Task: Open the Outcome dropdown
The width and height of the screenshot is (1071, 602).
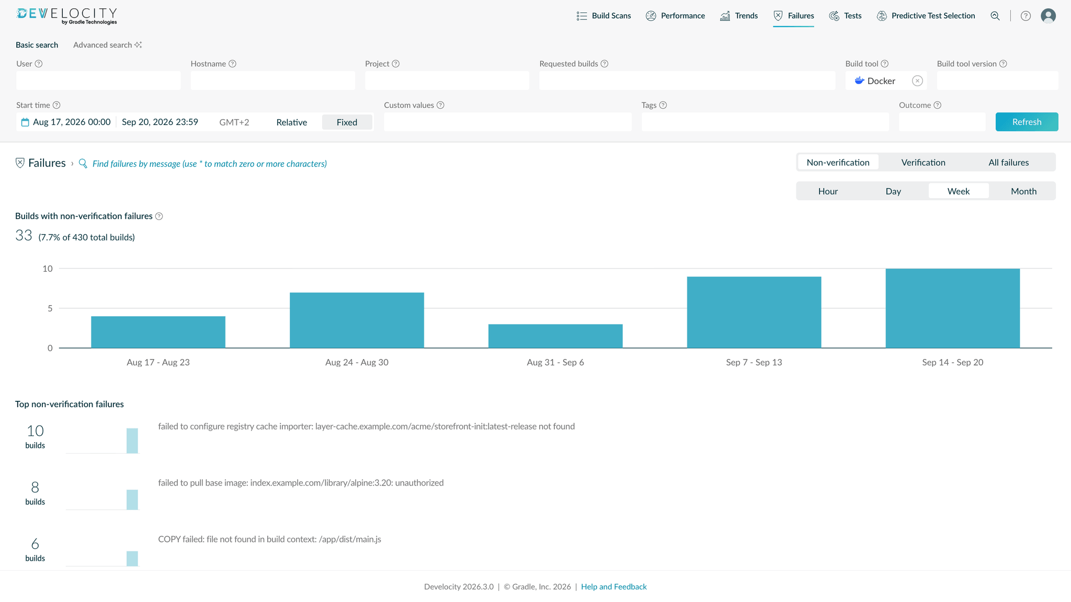Action: click(x=942, y=122)
